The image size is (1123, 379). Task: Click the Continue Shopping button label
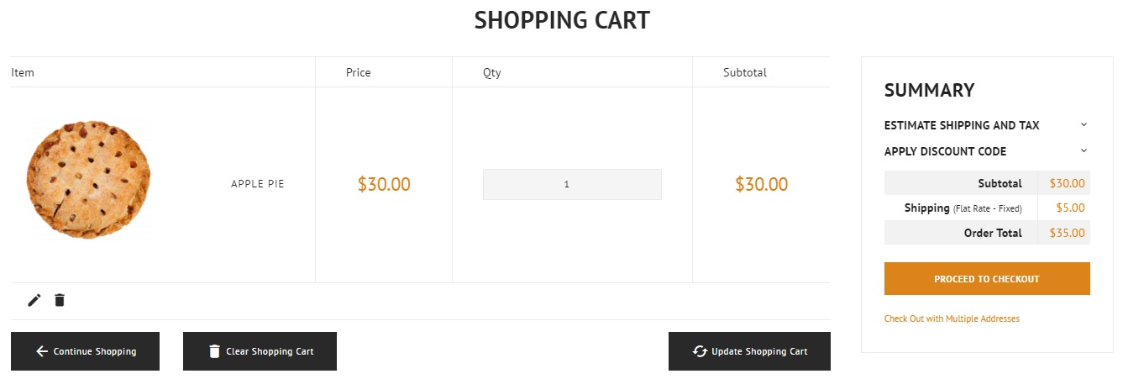click(95, 351)
